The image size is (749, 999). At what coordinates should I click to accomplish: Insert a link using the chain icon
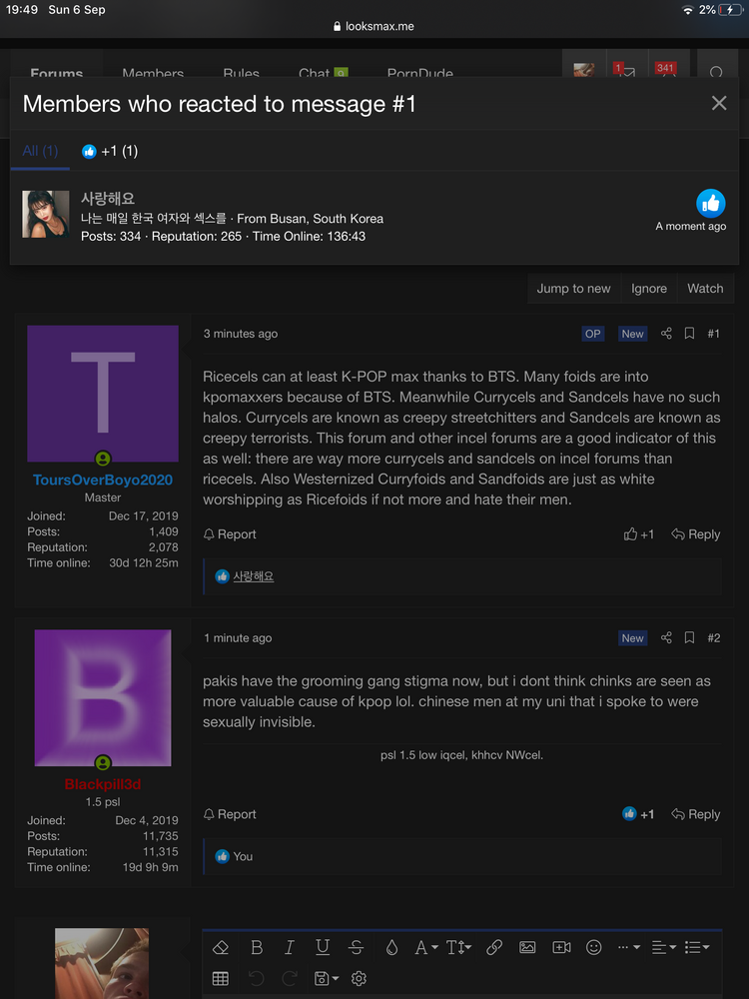click(494, 947)
